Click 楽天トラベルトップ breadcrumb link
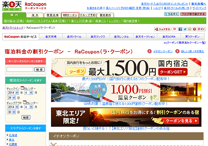 click(13, 28)
